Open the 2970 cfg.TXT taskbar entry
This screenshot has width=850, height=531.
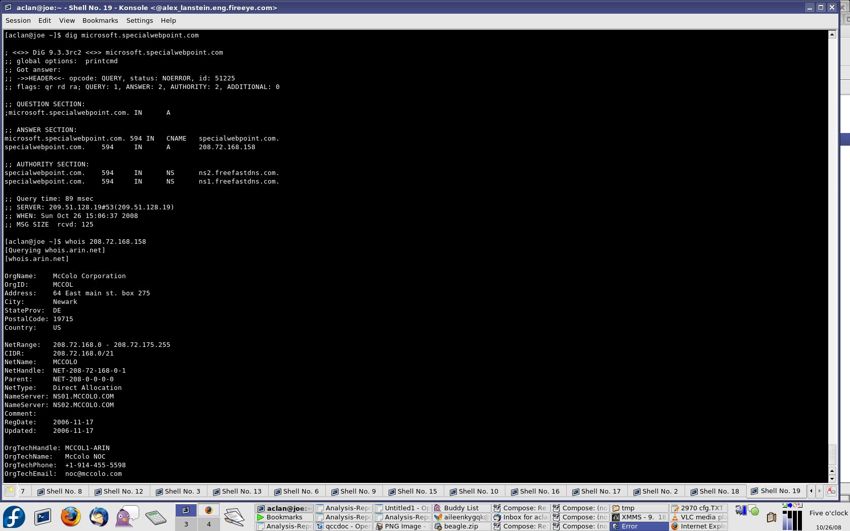coord(699,508)
